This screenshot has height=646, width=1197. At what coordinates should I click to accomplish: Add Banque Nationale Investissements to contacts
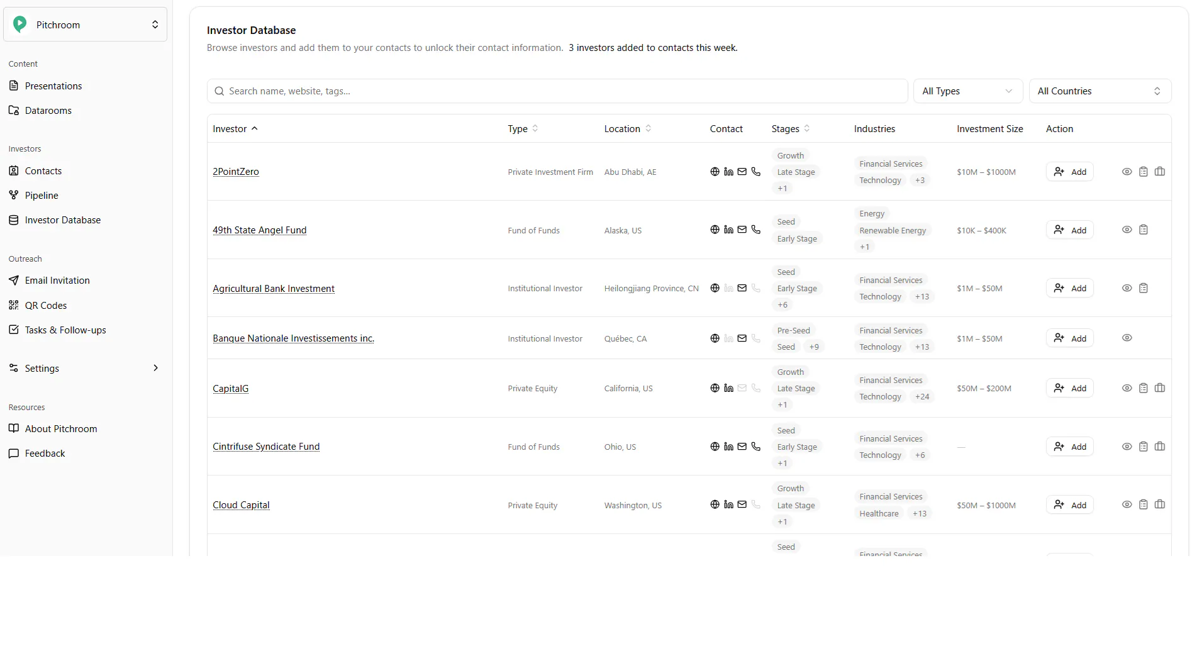(1070, 338)
